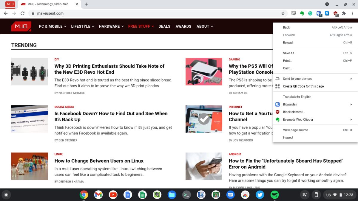The image size is (358, 201).
Task: Click the blue S extension icon
Action: click(327, 13)
